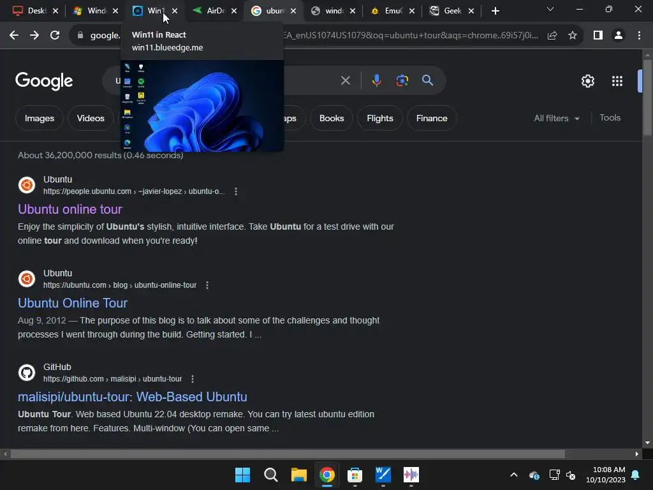
Task: Filter results by Finance
Action: (432, 118)
